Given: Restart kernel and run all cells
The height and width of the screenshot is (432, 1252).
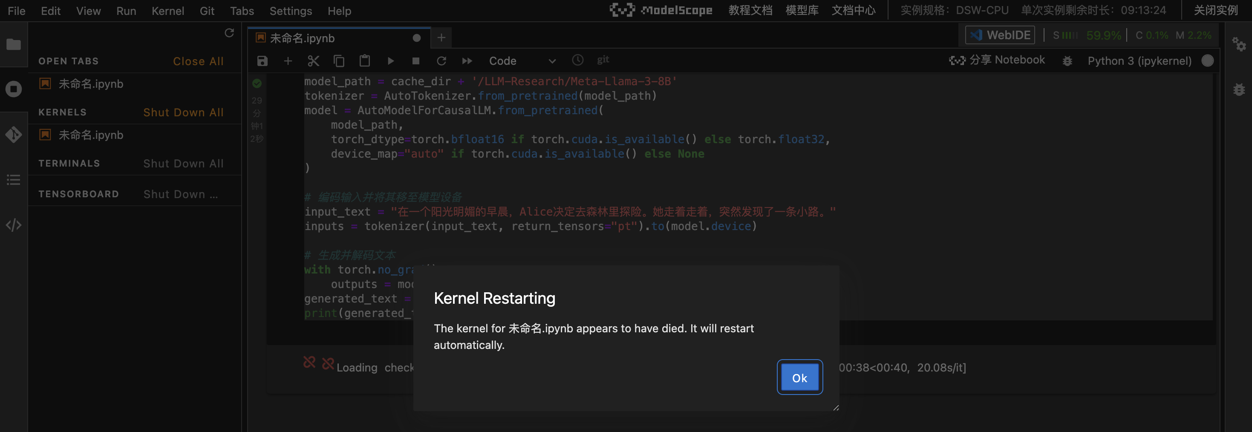Looking at the screenshot, I should pyautogui.click(x=467, y=61).
